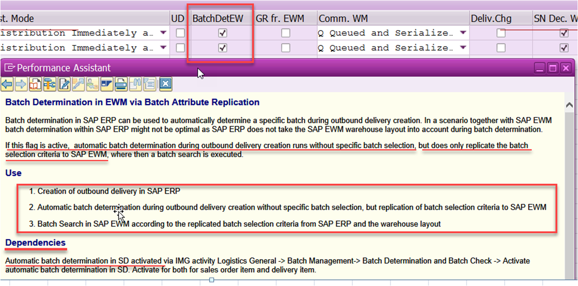578x286 pixels.
Task: Uncheck BatchDetEW checkbox in second row
Action: coord(222,48)
